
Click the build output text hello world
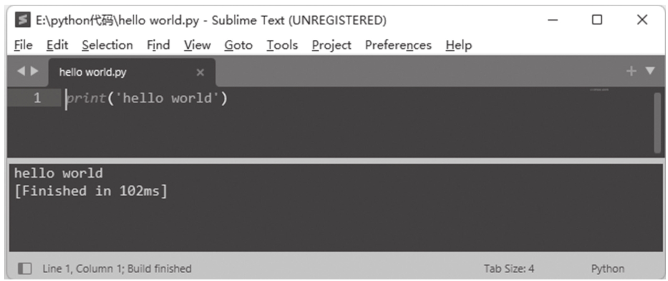point(58,173)
